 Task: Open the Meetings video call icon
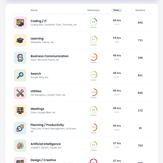coord(20,110)
